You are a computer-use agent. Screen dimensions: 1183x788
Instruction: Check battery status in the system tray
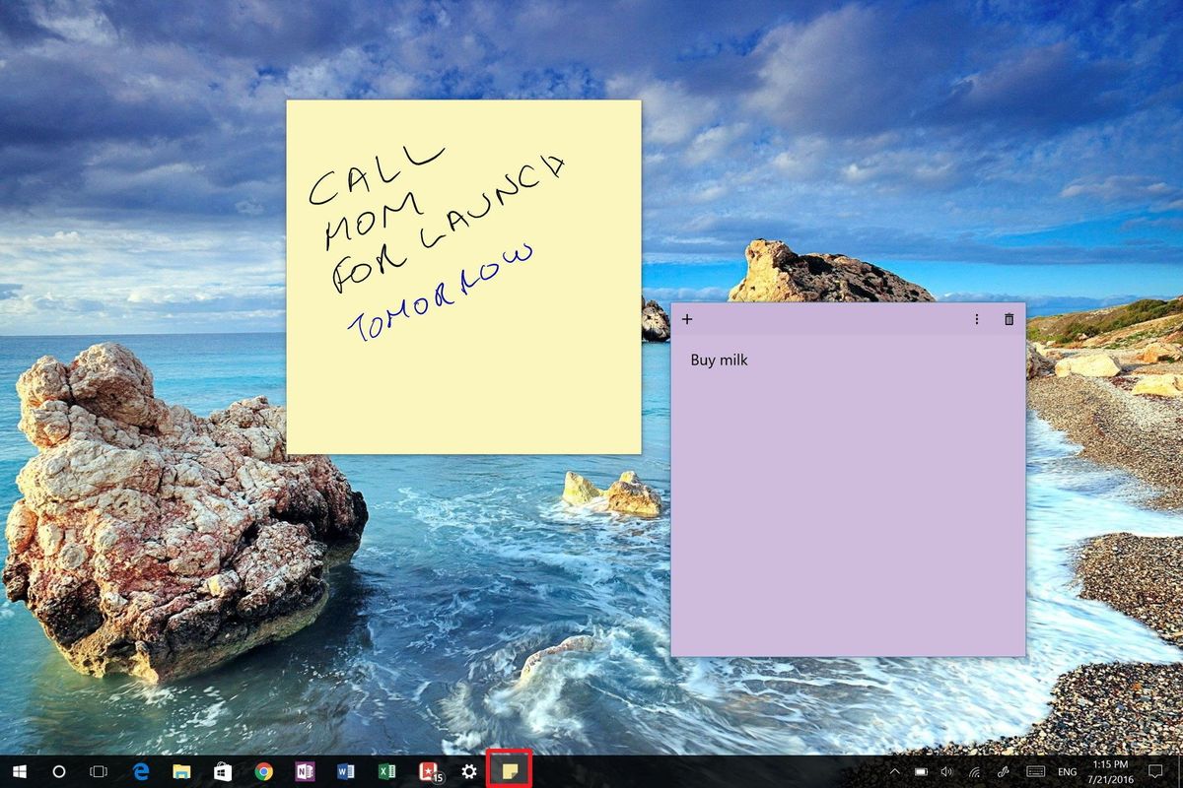point(921,773)
